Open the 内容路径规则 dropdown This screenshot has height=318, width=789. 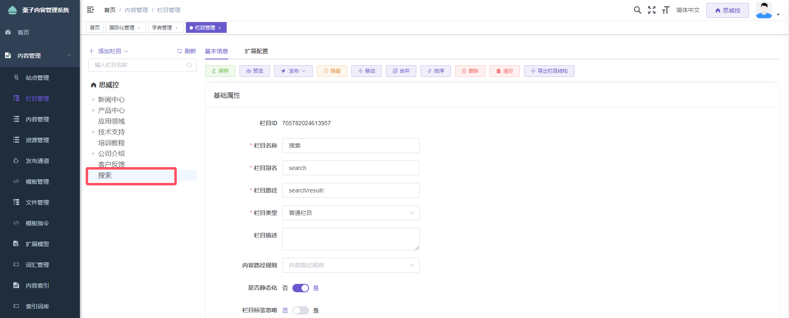click(351, 265)
